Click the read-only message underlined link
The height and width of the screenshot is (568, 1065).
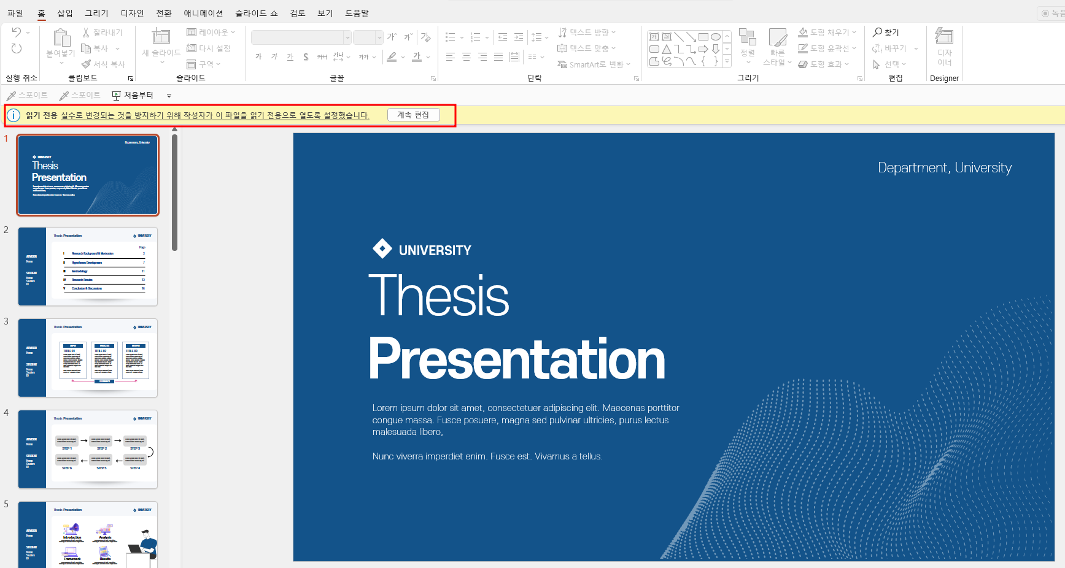tap(215, 115)
